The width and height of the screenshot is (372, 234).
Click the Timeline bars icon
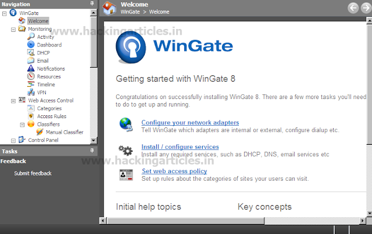pyautogui.click(x=31, y=84)
